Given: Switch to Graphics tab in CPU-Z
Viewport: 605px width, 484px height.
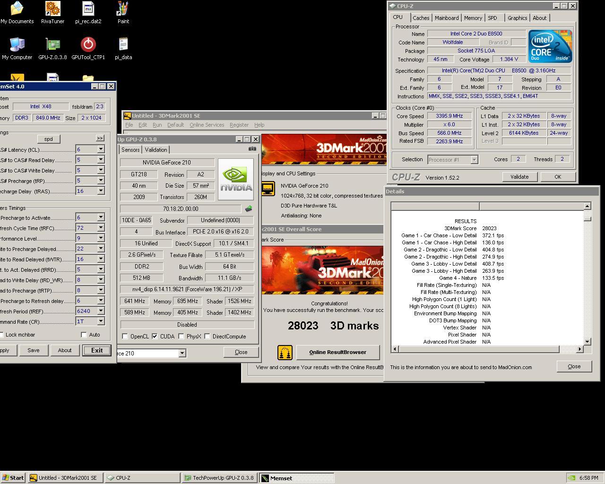Looking at the screenshot, I should point(517,18).
